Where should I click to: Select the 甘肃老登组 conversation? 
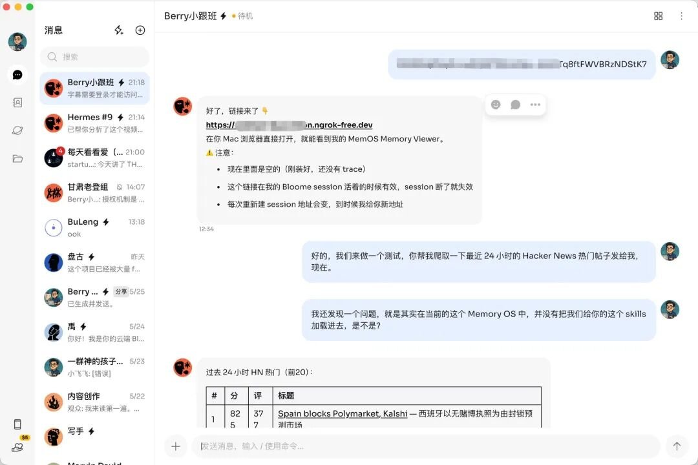pos(94,192)
